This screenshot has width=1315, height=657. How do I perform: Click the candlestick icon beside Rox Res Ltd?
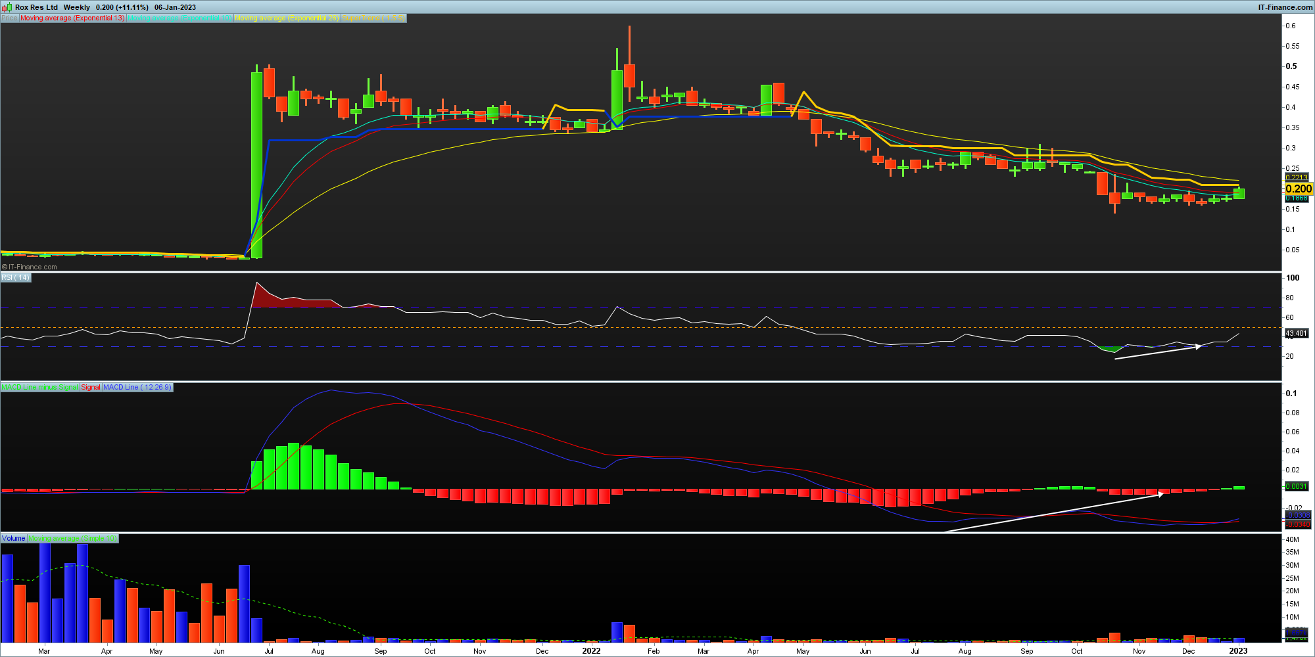[7, 7]
